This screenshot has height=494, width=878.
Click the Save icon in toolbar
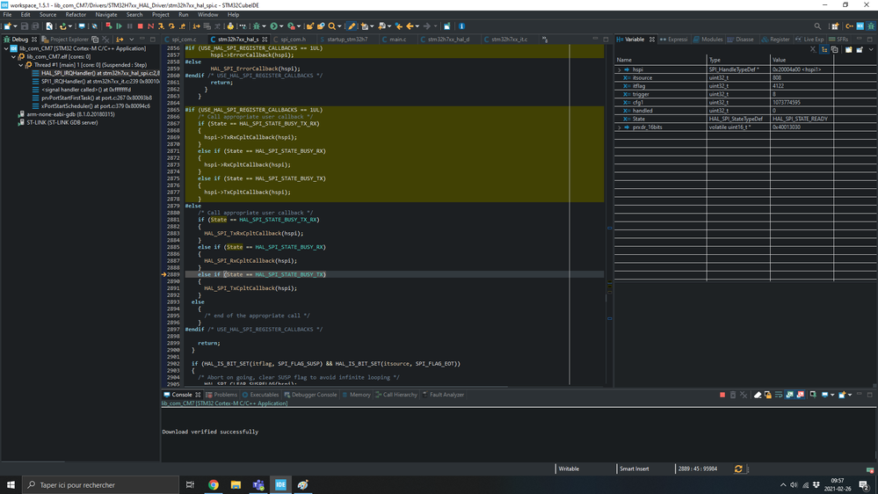coord(25,26)
